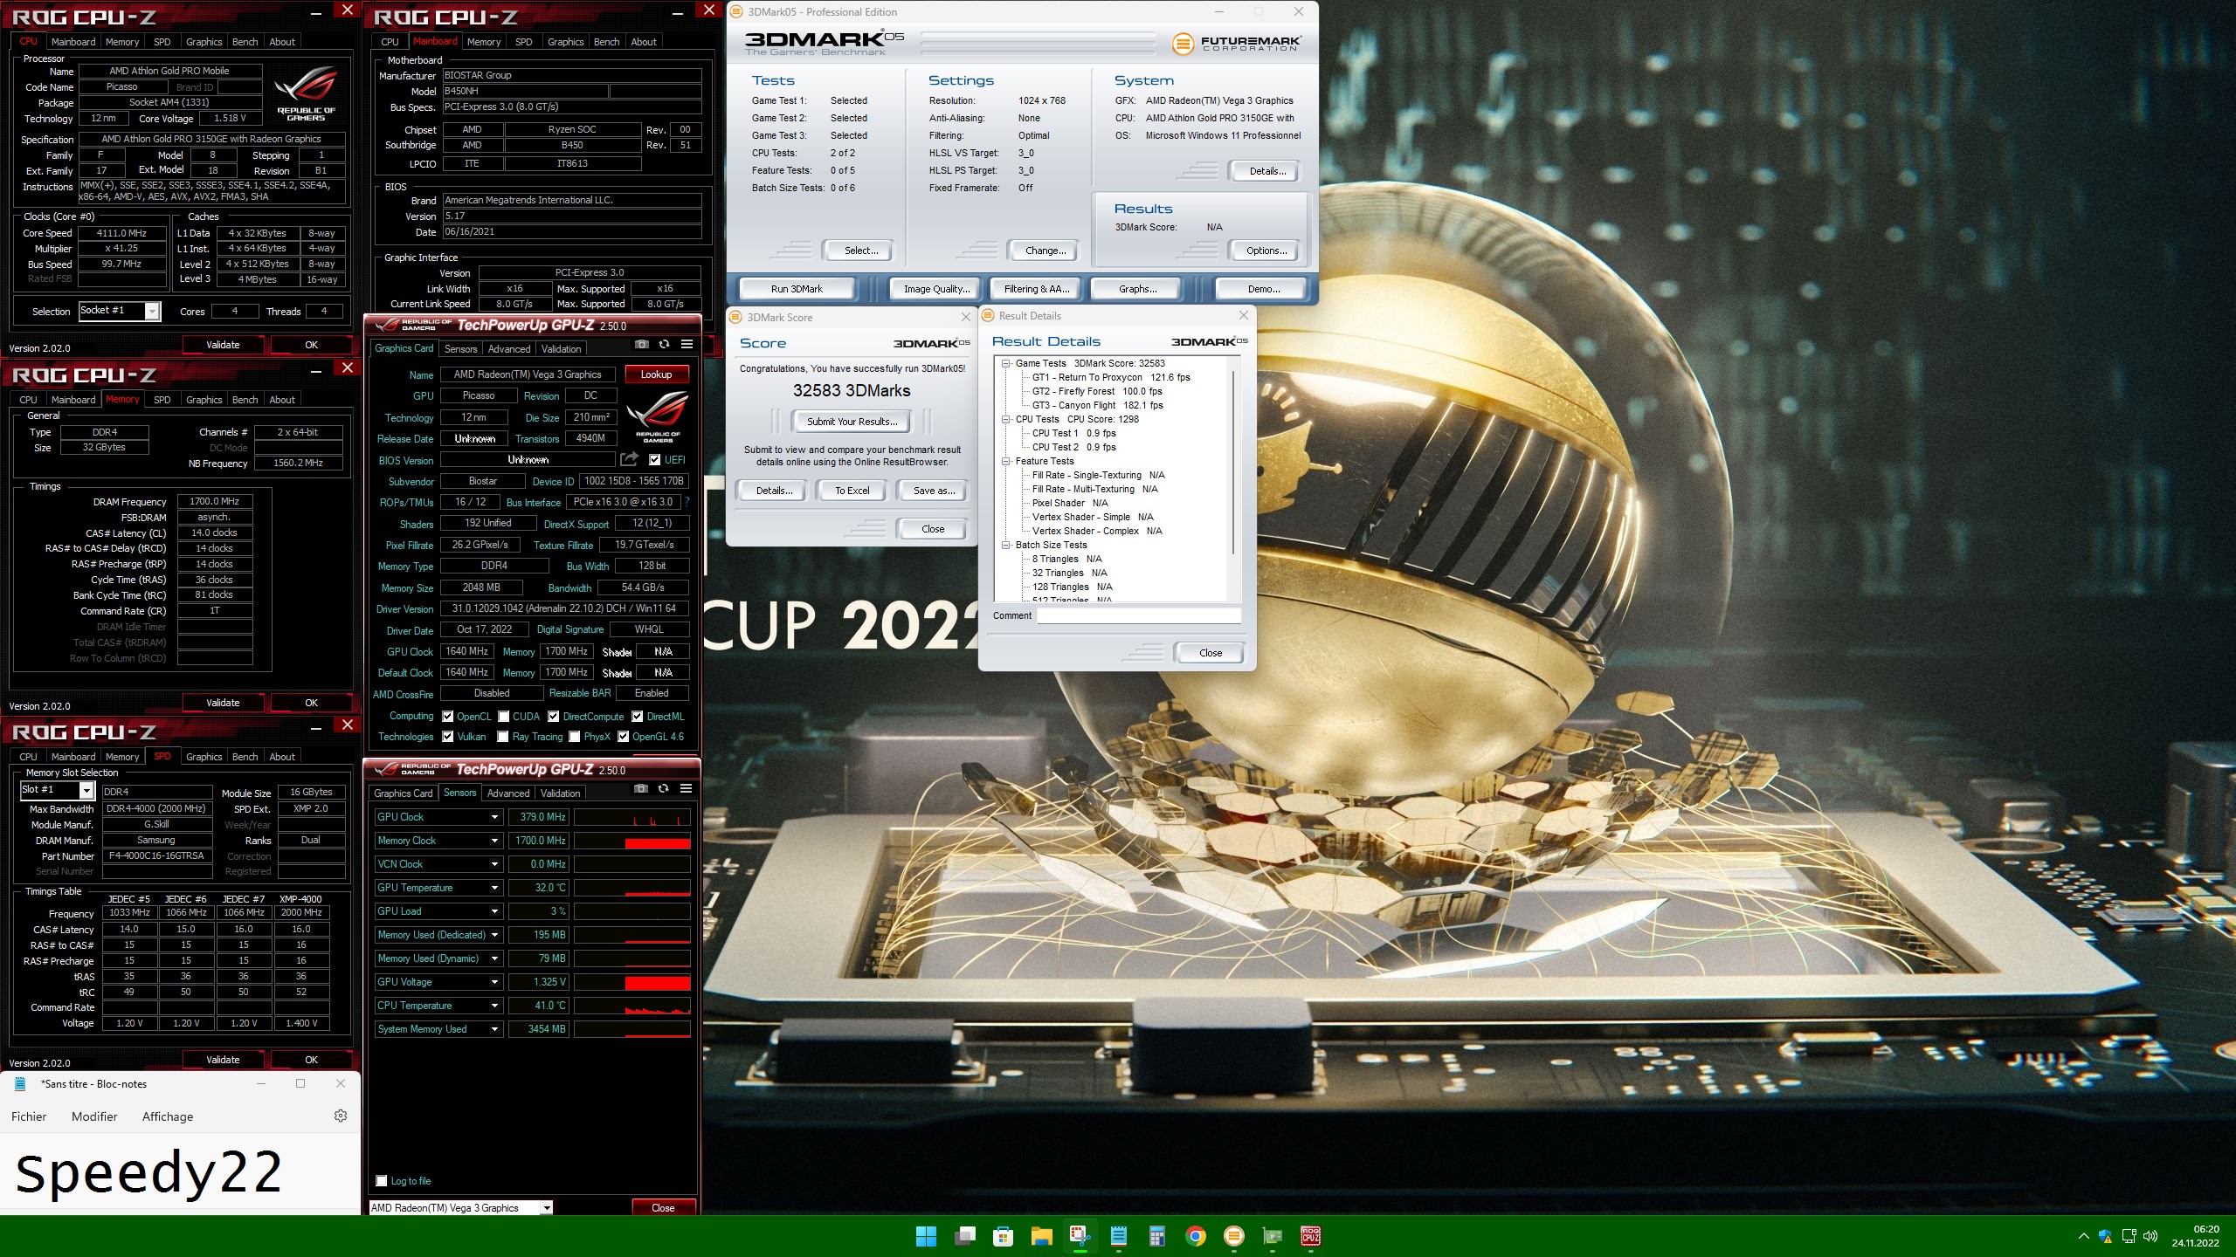Viewport: 2236px width, 1257px height.
Task: Toggle CUDA checkbox in GPU-Z
Action: point(504,717)
